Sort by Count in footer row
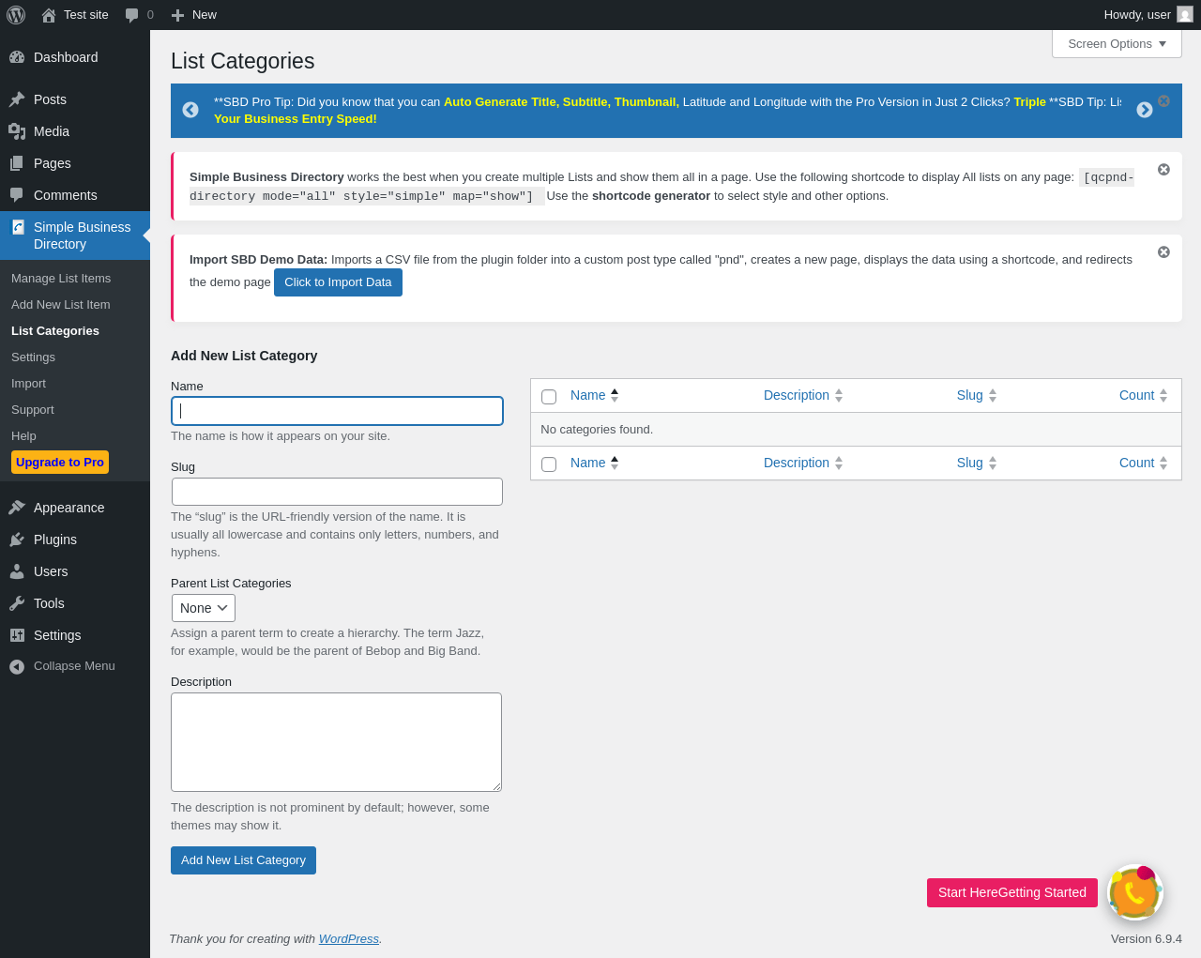1201x958 pixels. point(1143,463)
